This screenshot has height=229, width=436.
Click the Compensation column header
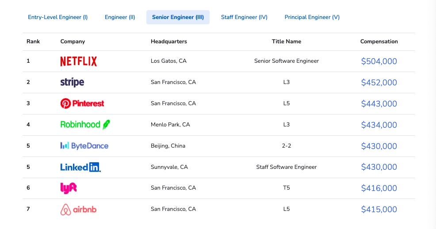(379, 42)
